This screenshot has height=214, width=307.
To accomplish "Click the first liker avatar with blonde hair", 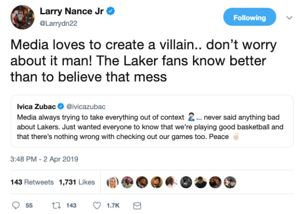I will [113, 182].
